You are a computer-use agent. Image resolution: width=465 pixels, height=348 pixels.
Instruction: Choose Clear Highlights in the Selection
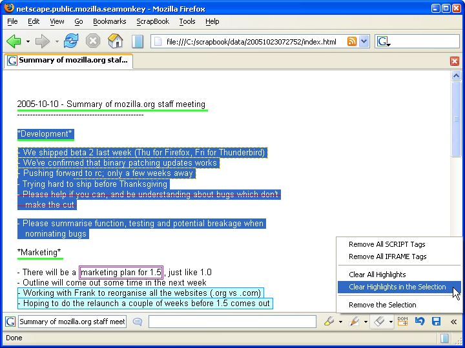399,287
